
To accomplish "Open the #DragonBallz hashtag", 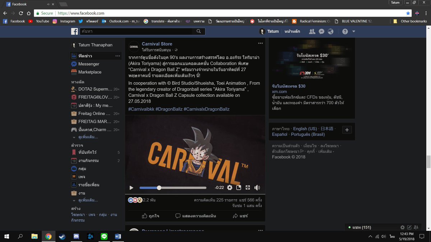I will point(169,109).
